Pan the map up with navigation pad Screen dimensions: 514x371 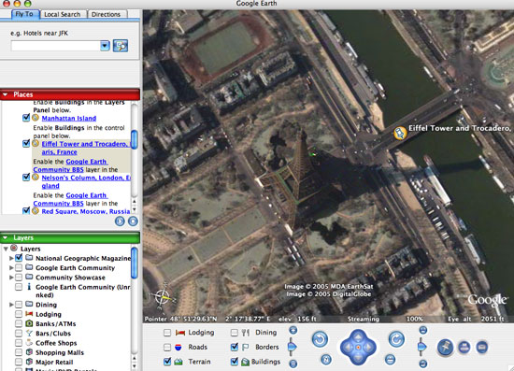[358, 336]
